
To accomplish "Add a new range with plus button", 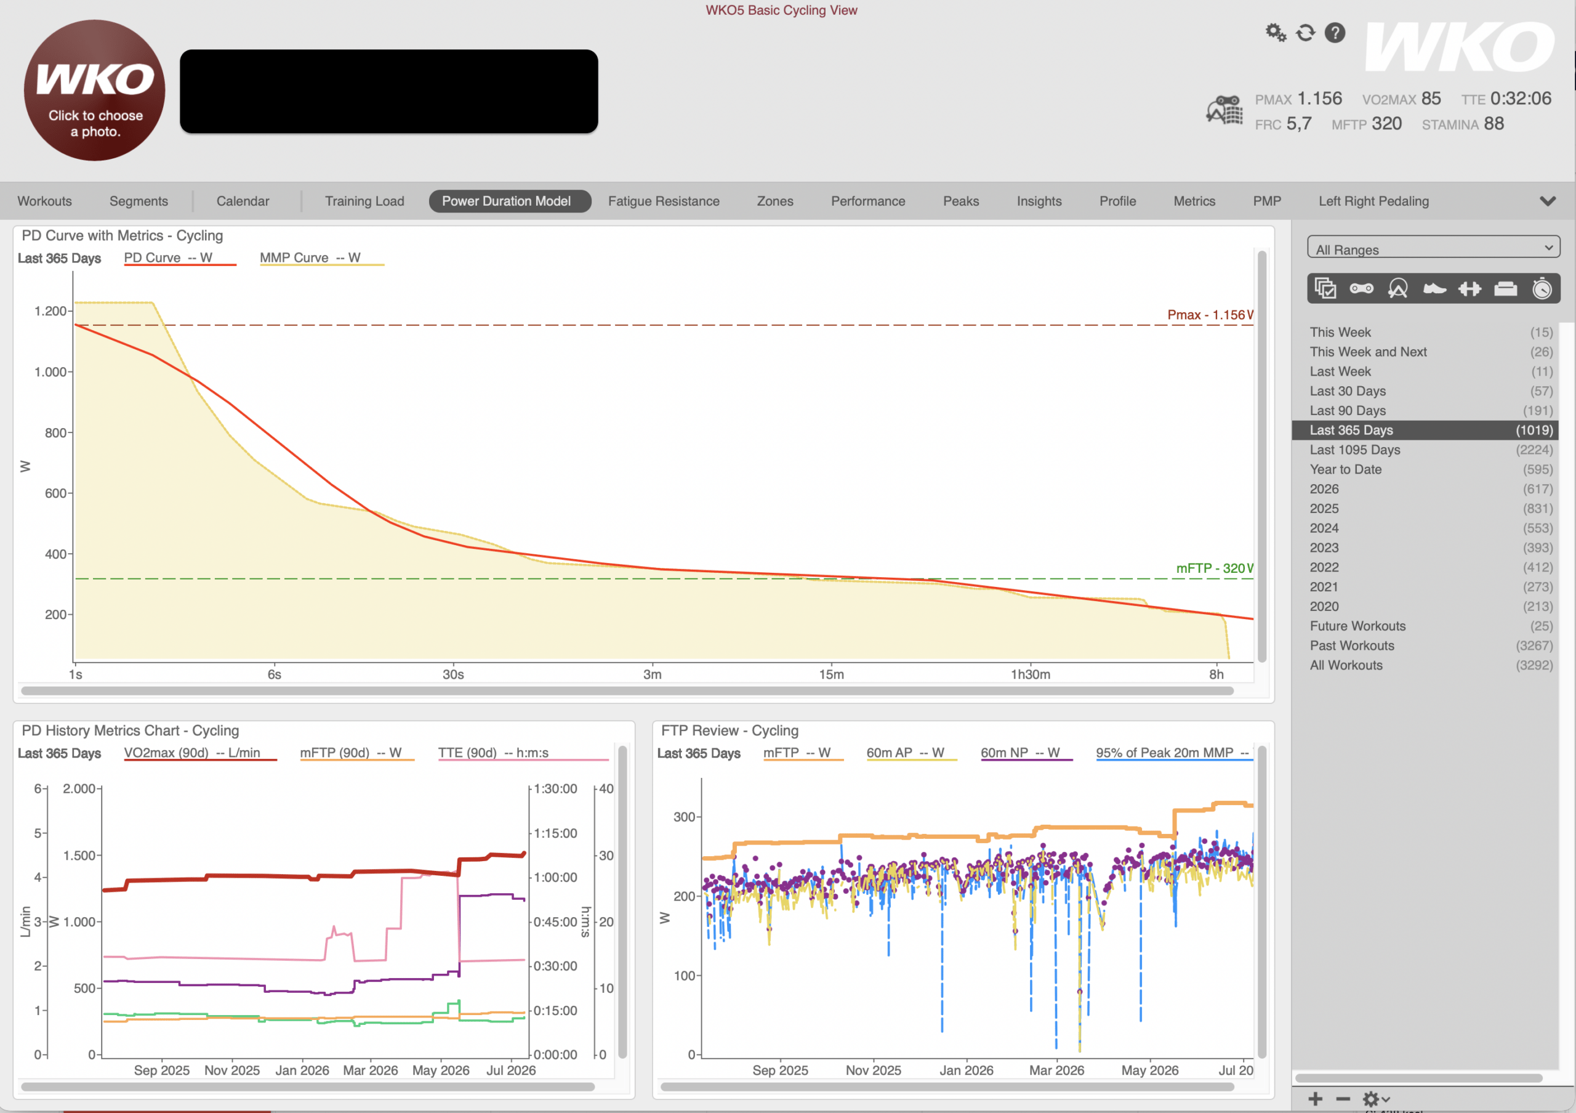I will (x=1315, y=1099).
